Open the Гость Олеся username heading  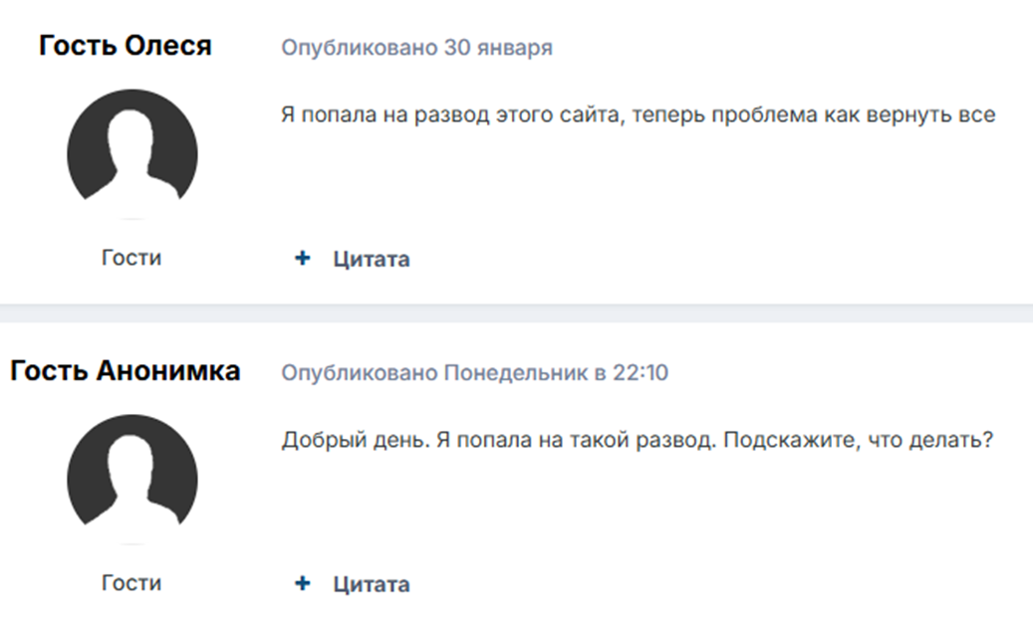126,46
